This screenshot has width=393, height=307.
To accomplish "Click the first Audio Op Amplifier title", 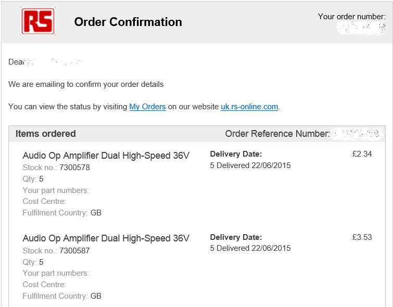I will click(x=106, y=156).
